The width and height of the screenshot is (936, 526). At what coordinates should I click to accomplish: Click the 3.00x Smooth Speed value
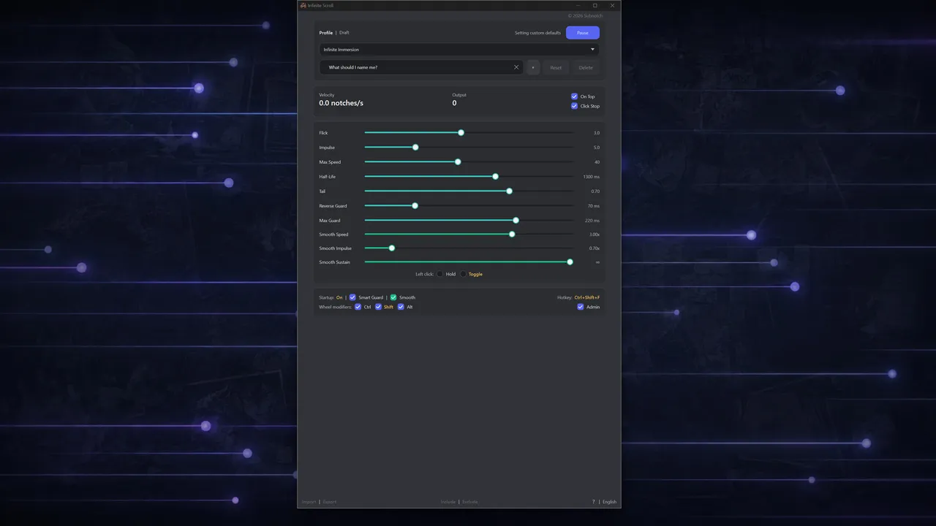click(595, 235)
